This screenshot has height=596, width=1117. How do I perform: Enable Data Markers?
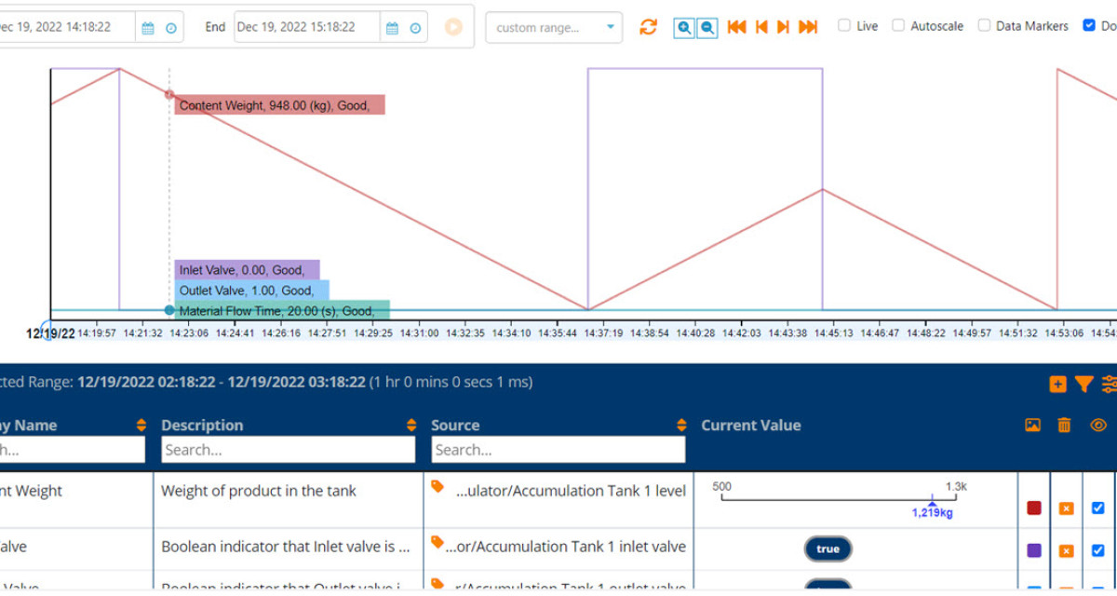pyautogui.click(x=984, y=25)
